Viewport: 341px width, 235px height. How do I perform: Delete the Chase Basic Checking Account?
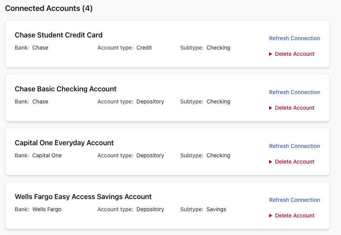294,108
